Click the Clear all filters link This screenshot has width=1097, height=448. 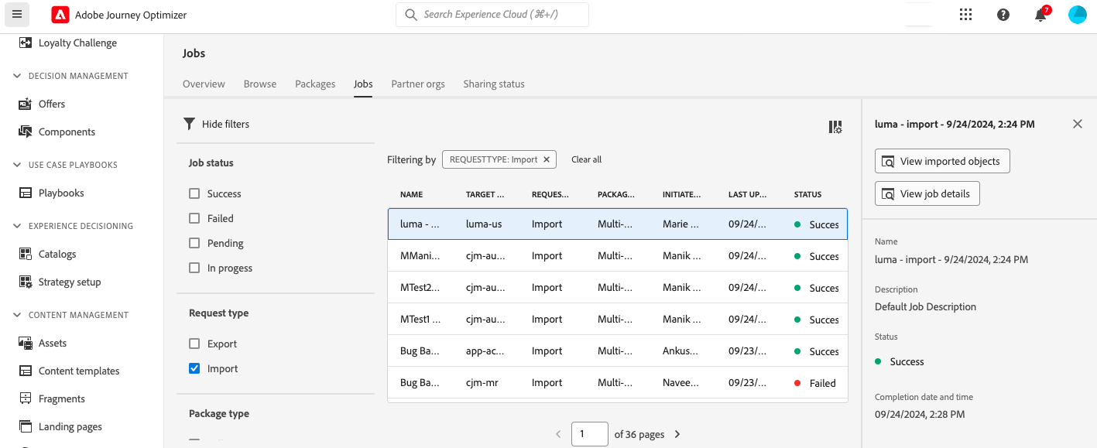(x=586, y=159)
